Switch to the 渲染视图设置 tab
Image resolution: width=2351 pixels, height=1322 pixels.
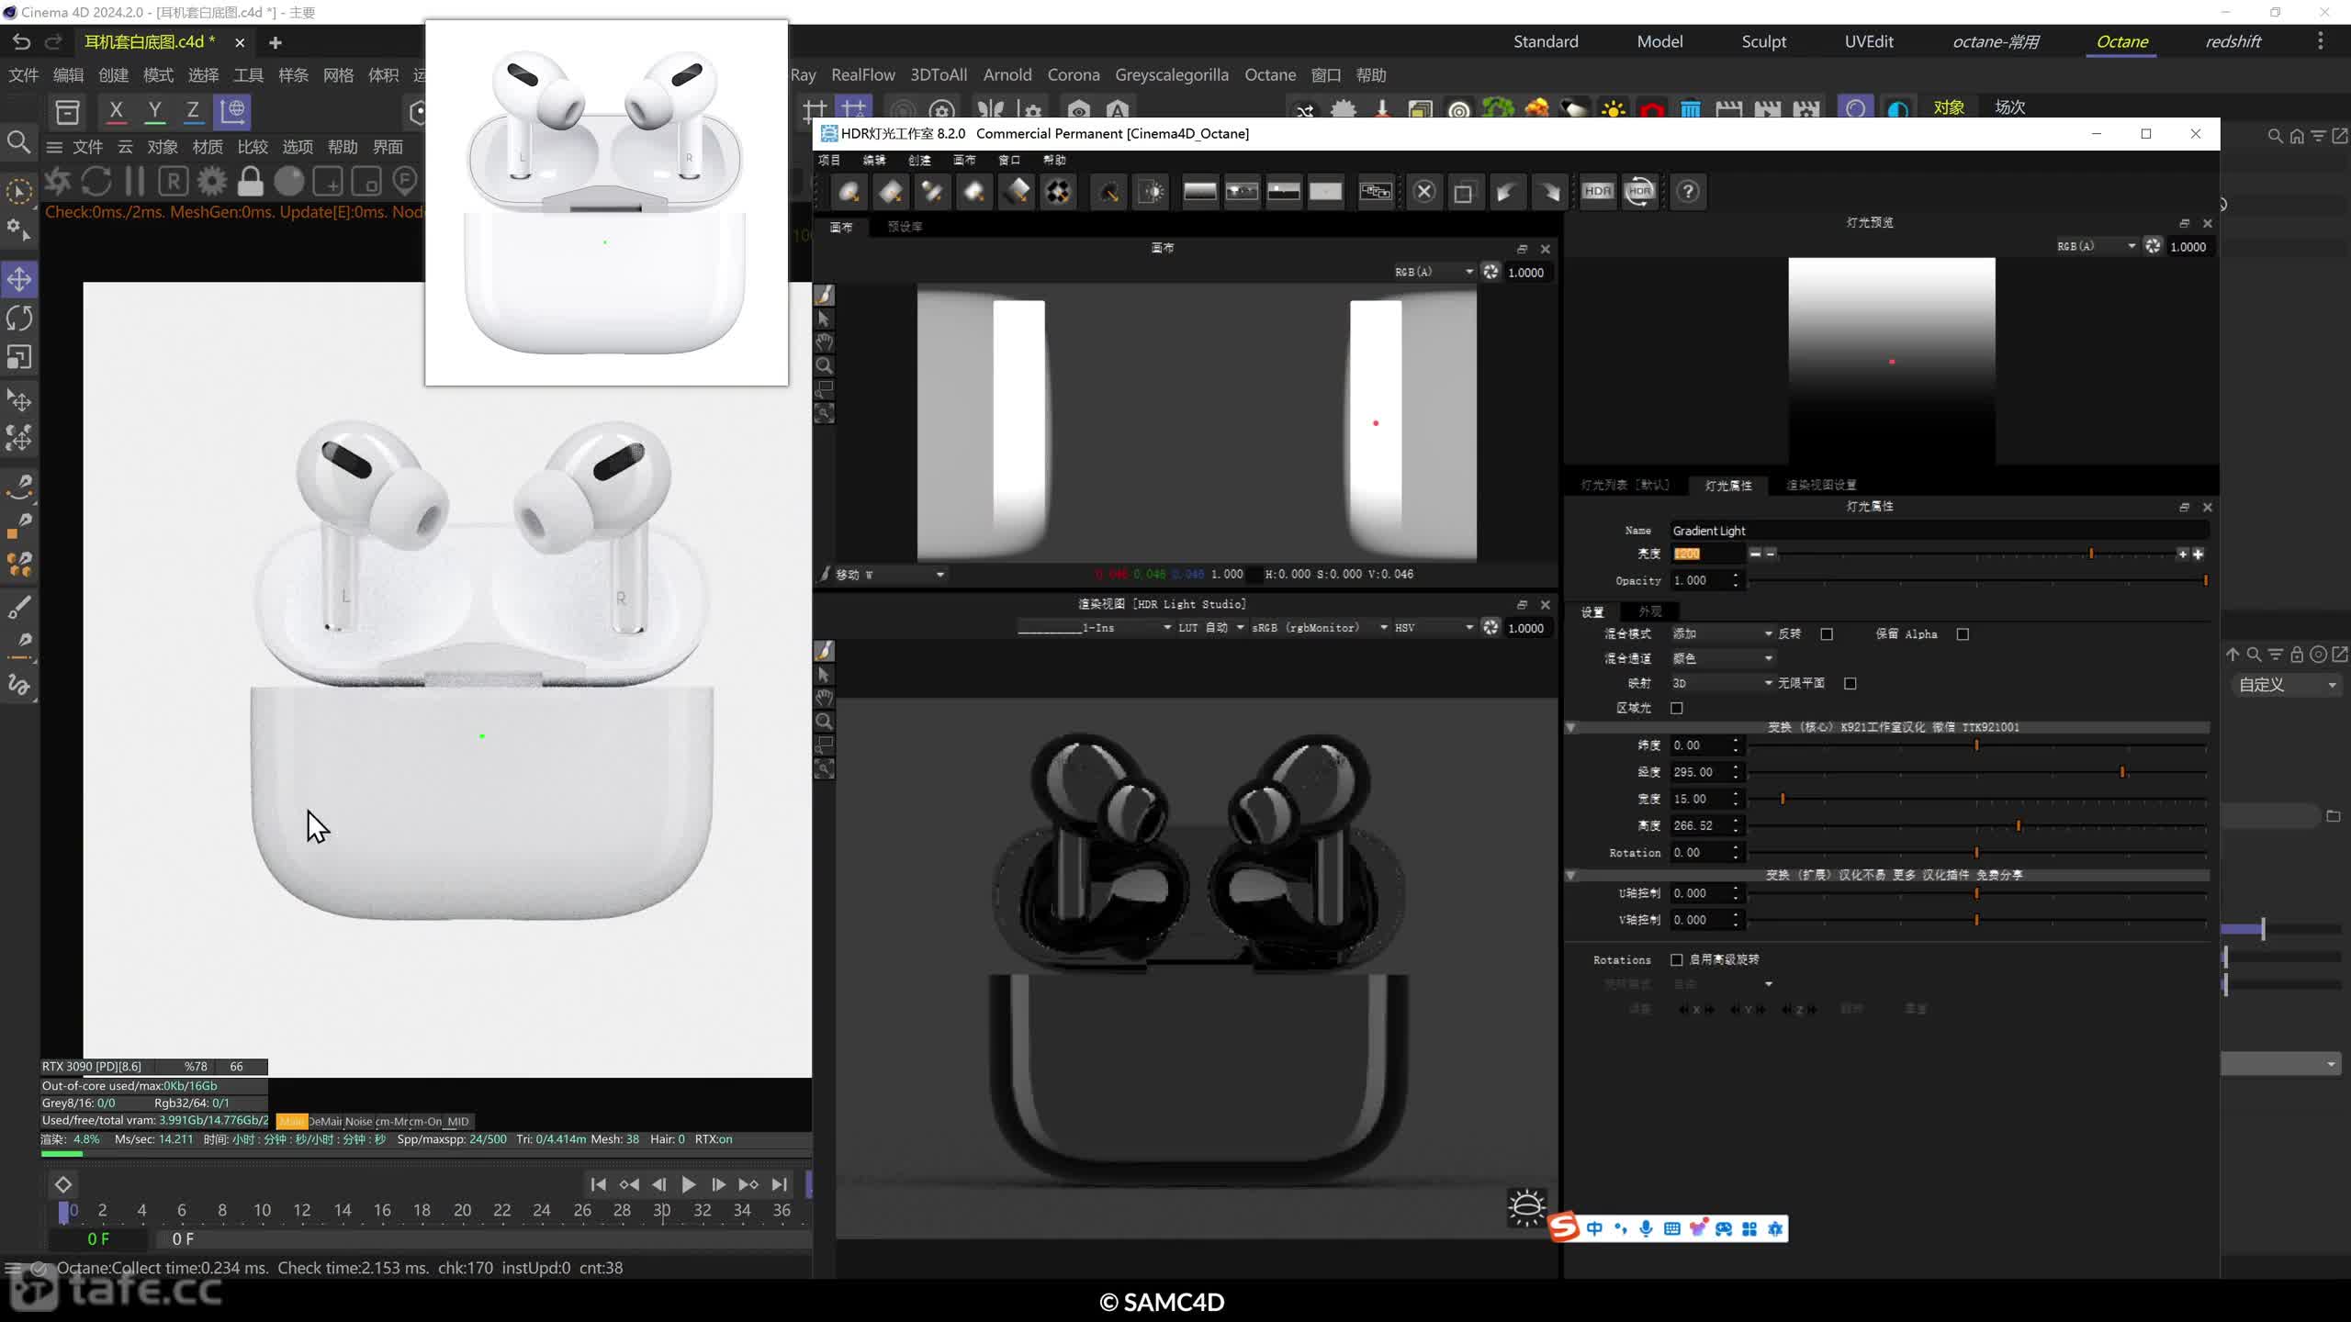[1820, 485]
